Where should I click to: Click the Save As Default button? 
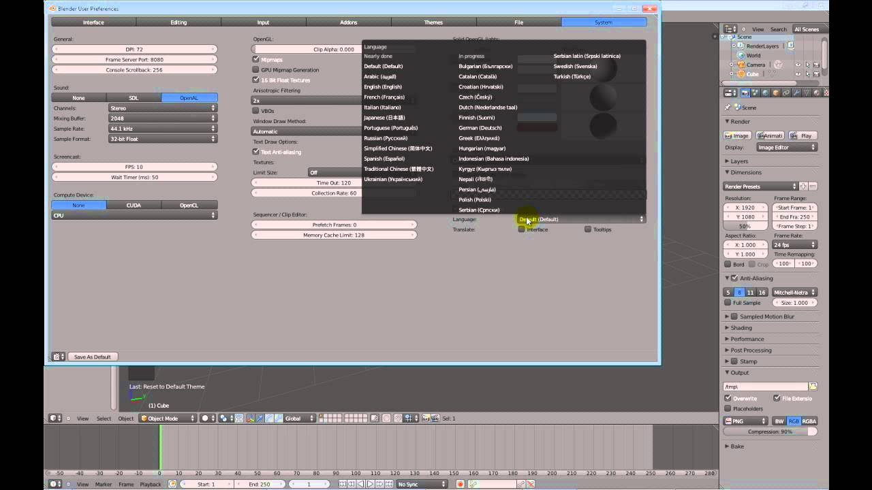click(92, 357)
